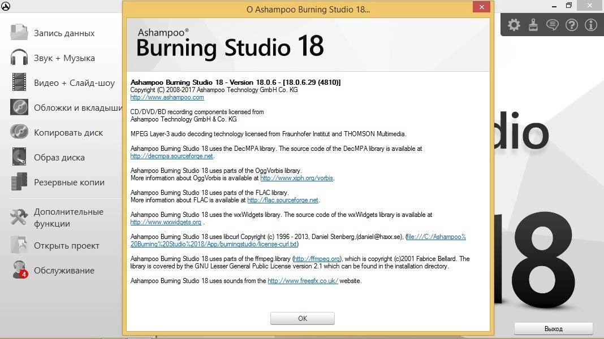604x339 pixels.
Task: Open the www.ashampoo.com link
Action: click(x=167, y=97)
